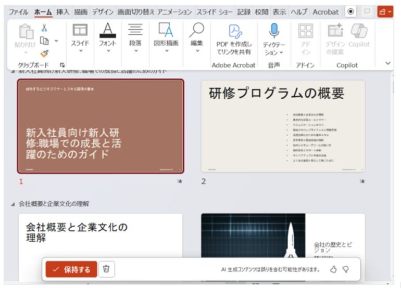Click PDF を作成してリンクを共有
Screen dimensions: 401x288
pyautogui.click(x=234, y=40)
